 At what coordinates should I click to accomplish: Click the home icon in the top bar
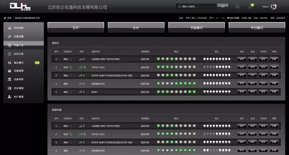click(237, 6)
